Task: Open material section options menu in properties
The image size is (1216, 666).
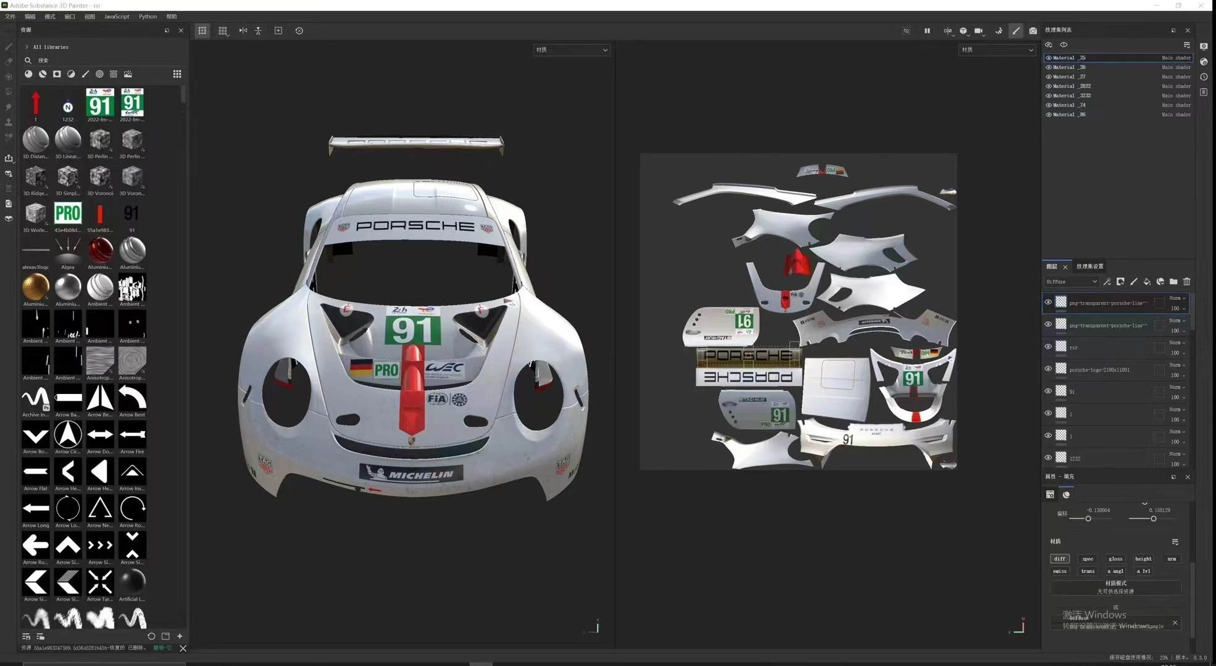Action: [1175, 542]
